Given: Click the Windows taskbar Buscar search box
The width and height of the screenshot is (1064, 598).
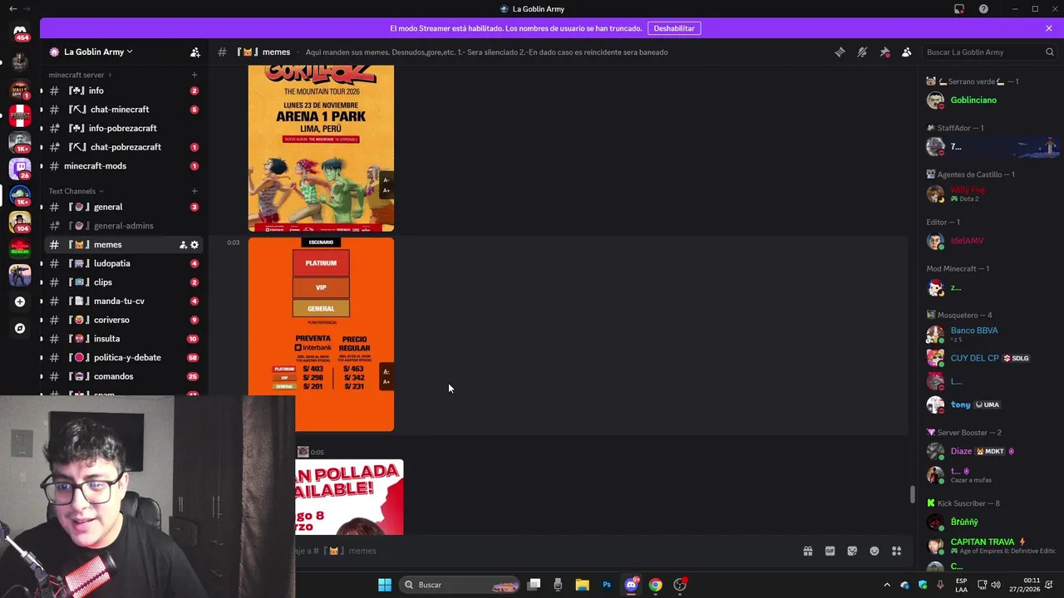Looking at the screenshot, I should (x=459, y=585).
